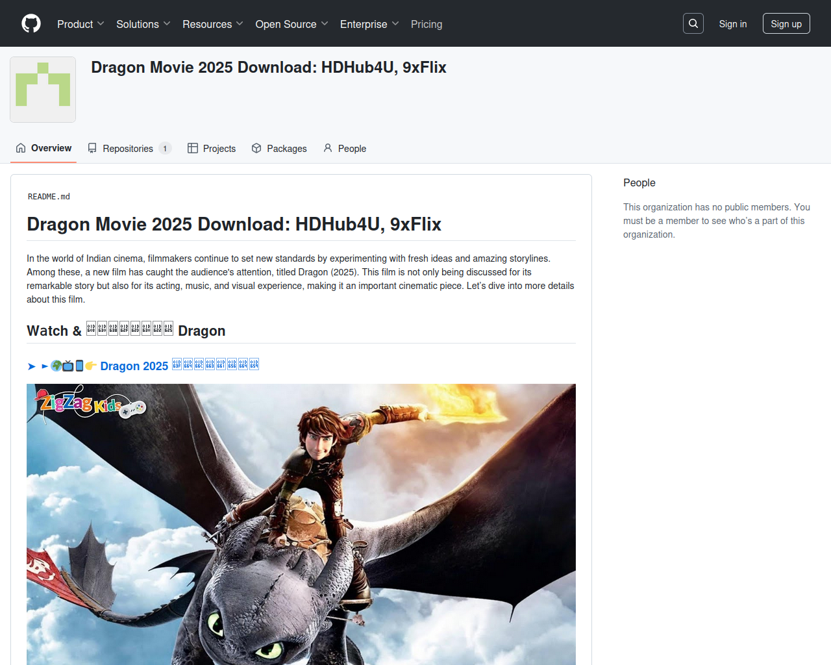
Task: Open the search magnifier icon
Action: coord(693,23)
